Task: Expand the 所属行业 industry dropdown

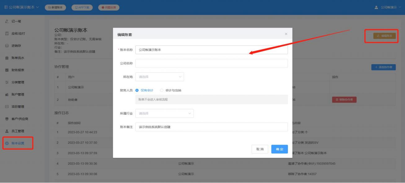Action: pos(165,113)
